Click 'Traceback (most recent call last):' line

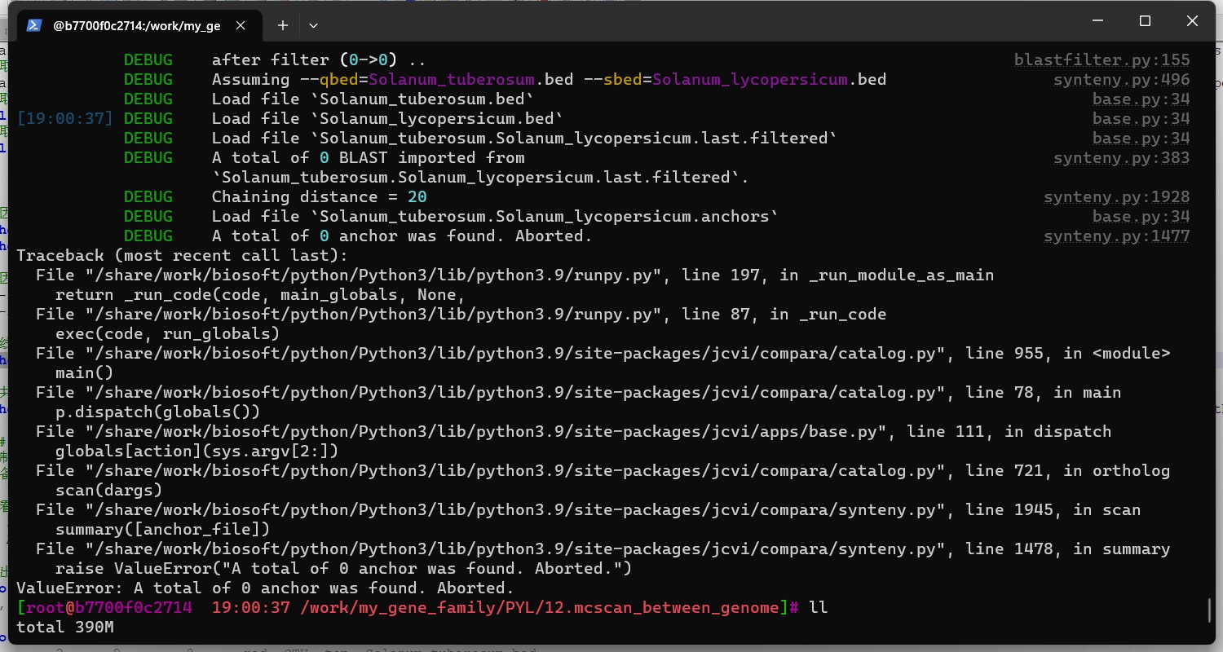point(182,255)
